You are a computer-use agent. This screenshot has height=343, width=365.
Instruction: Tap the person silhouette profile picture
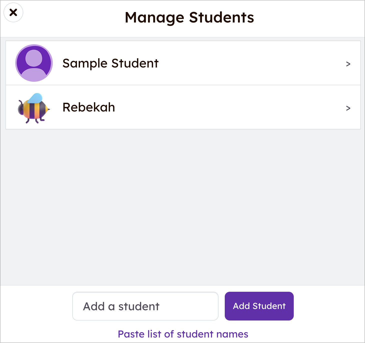click(34, 63)
